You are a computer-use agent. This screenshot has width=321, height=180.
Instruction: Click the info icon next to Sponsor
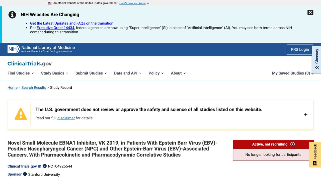point(25,174)
